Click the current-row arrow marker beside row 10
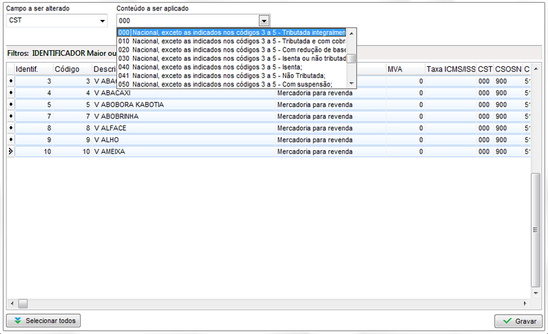 click(10, 151)
